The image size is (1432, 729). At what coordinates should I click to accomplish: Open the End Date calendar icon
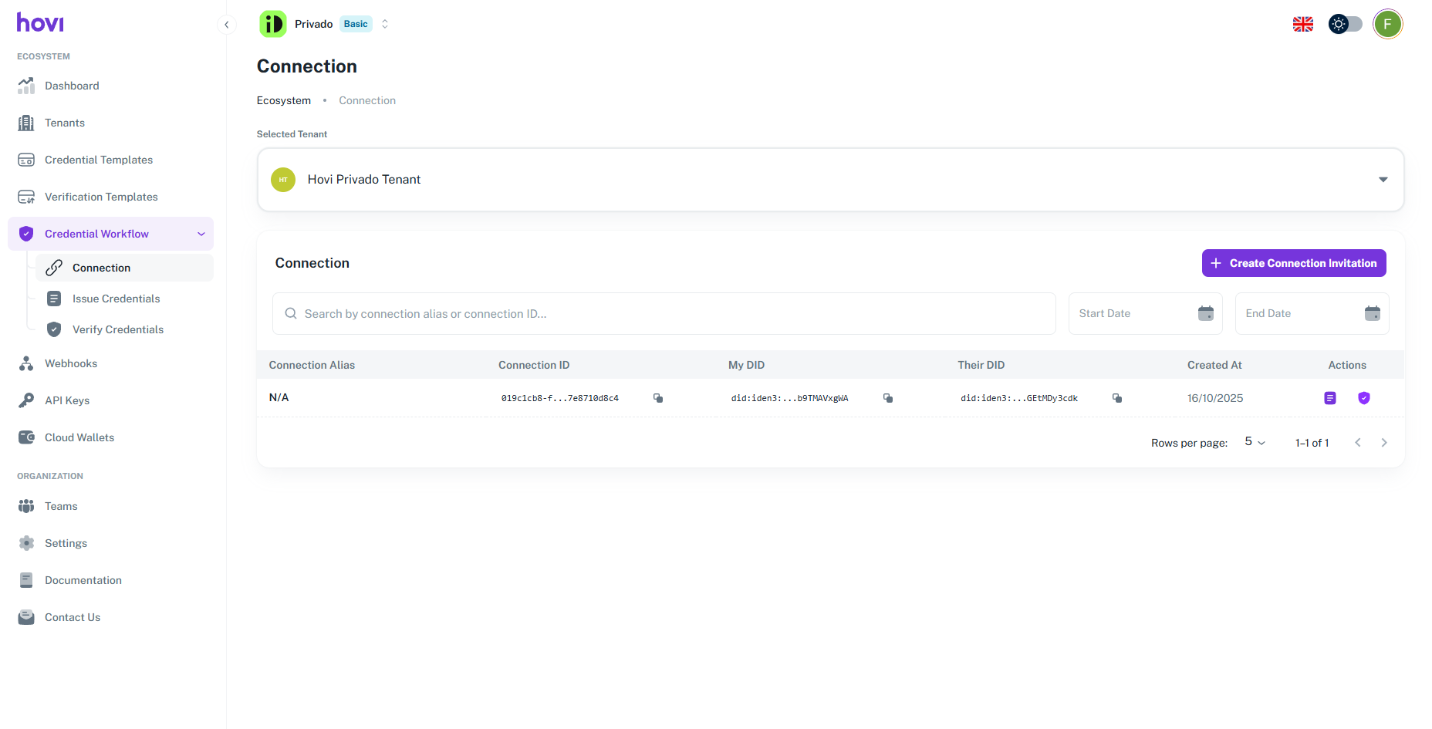pos(1373,313)
